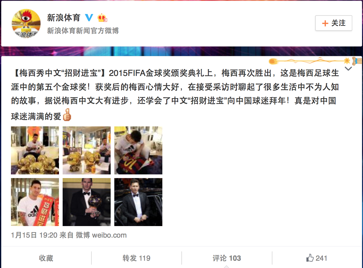This screenshot has height=268, width=363.
Task: Follow the account with 关注 button
Action: 334,23
